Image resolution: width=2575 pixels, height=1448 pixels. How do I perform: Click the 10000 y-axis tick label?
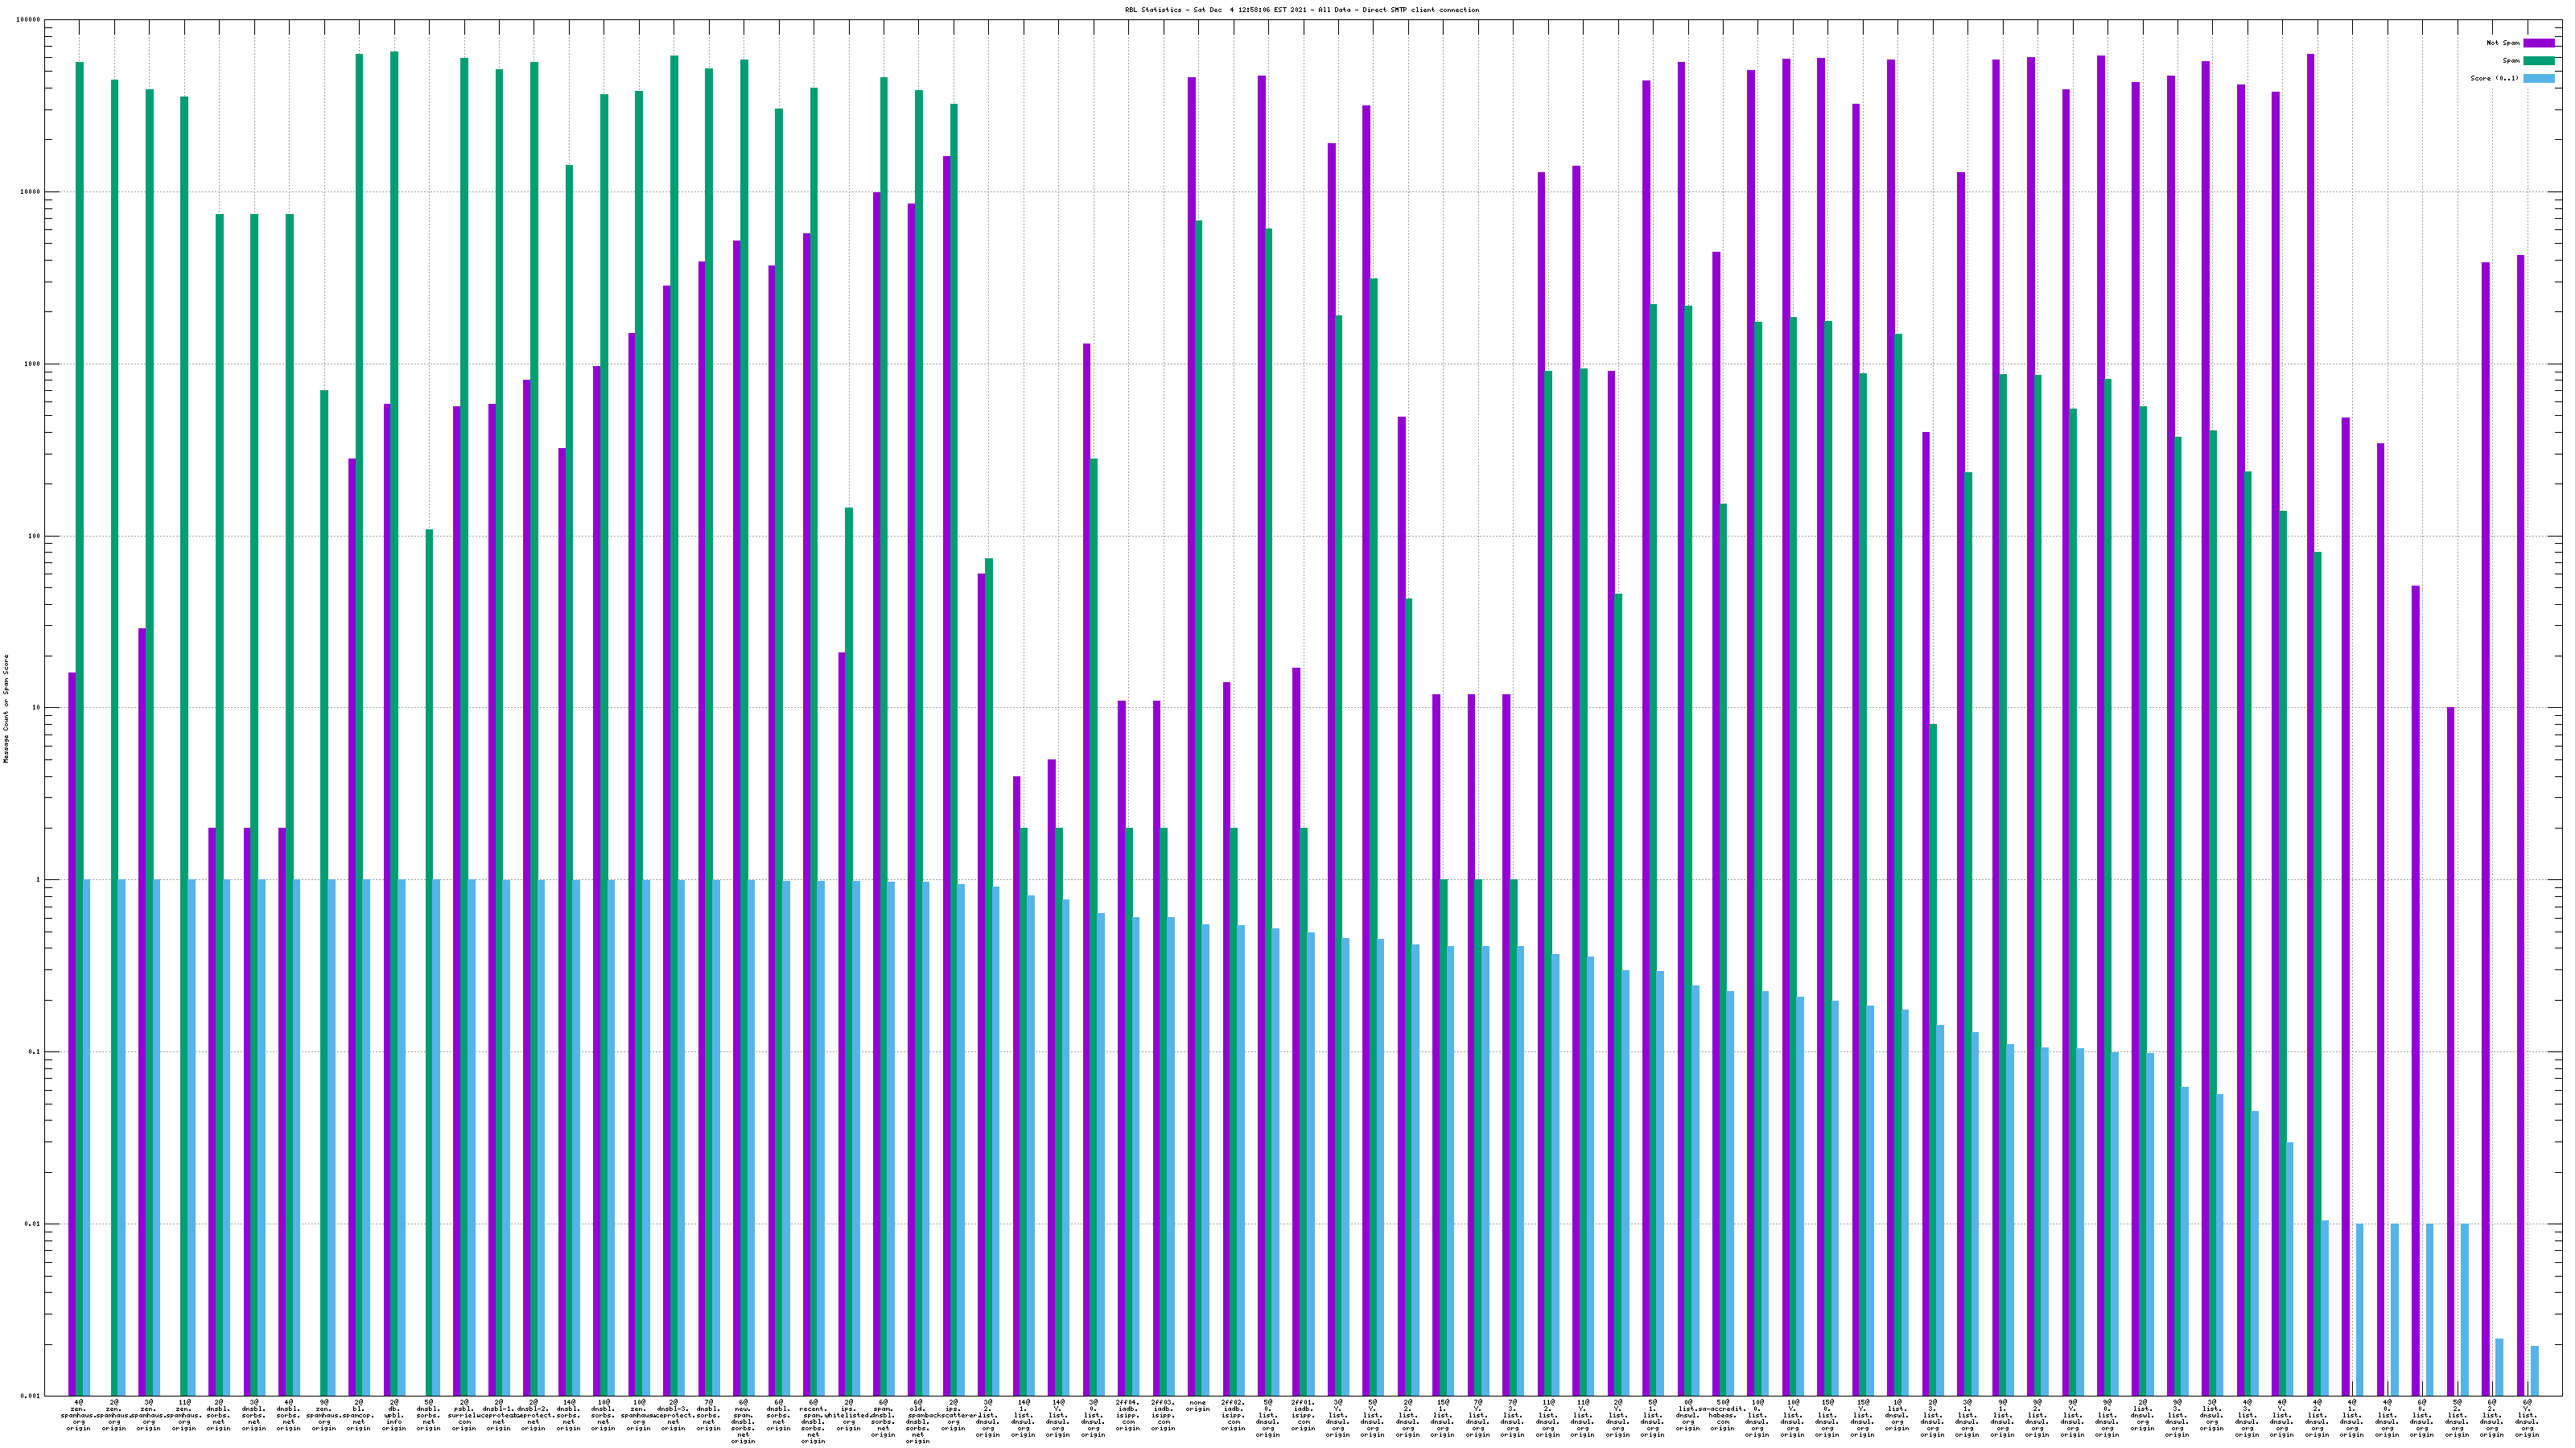(31, 192)
